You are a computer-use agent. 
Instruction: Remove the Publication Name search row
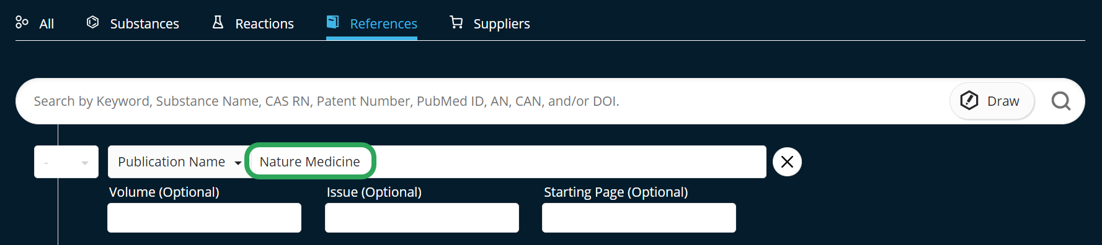point(787,161)
